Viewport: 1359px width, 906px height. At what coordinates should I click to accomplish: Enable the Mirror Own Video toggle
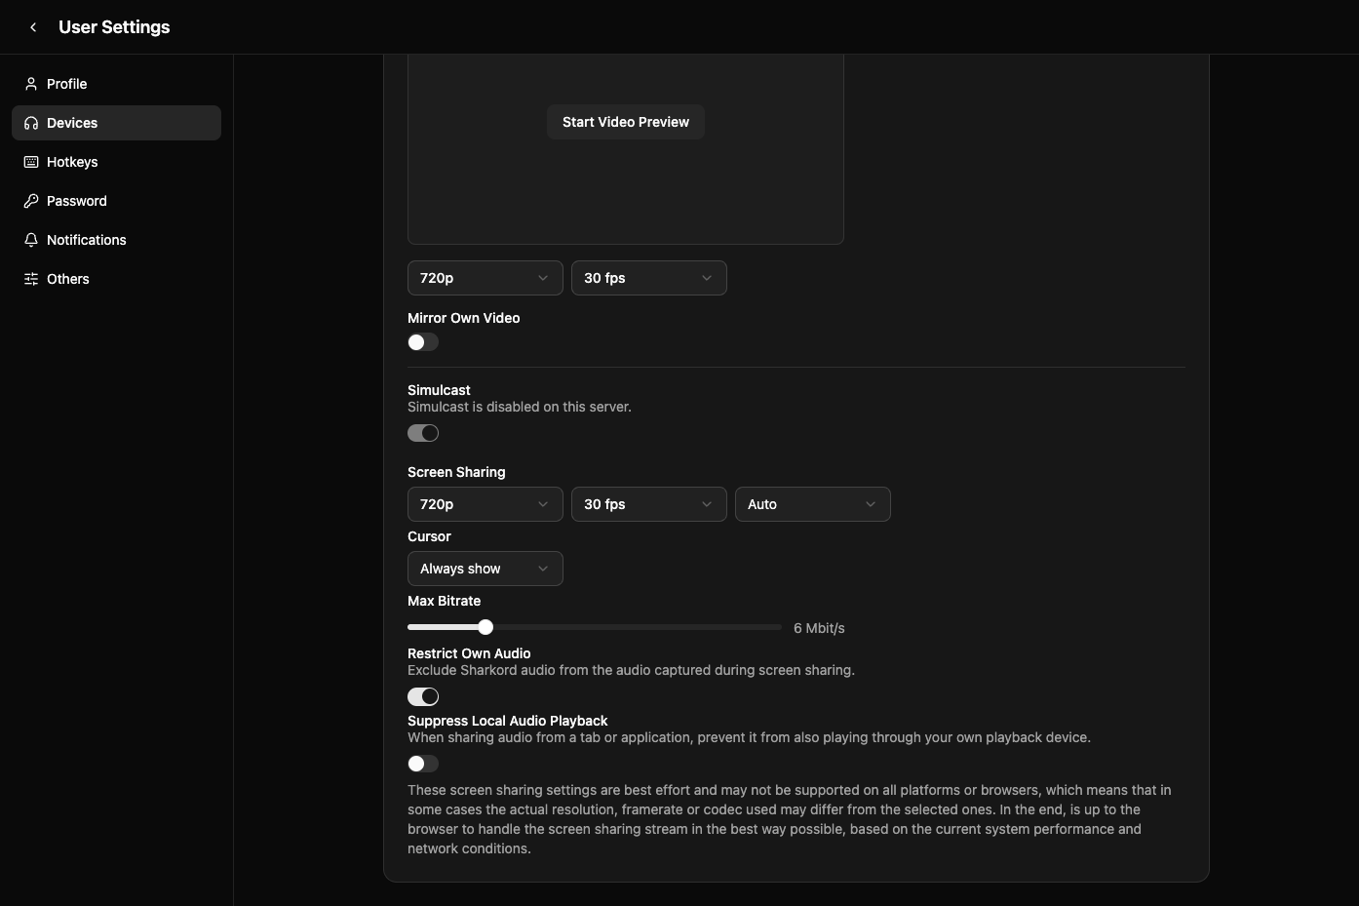coord(423,342)
